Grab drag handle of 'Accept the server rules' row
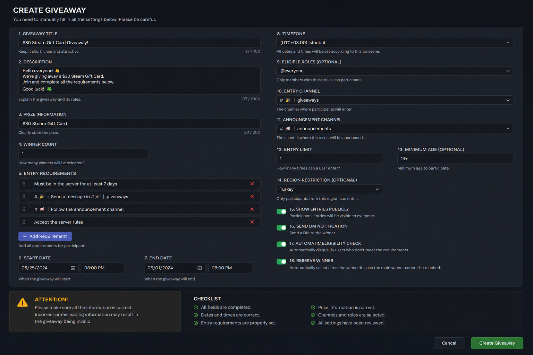This screenshot has width=533, height=355. pyautogui.click(x=24, y=222)
